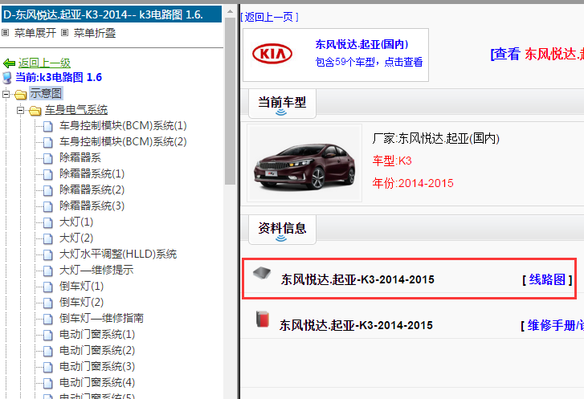Click 包含59个车型，点击查看 link

tap(369, 62)
